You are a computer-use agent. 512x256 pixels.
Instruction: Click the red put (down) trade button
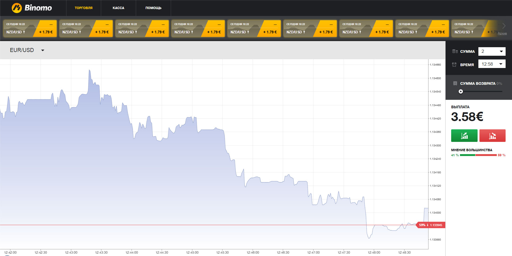(x=492, y=136)
